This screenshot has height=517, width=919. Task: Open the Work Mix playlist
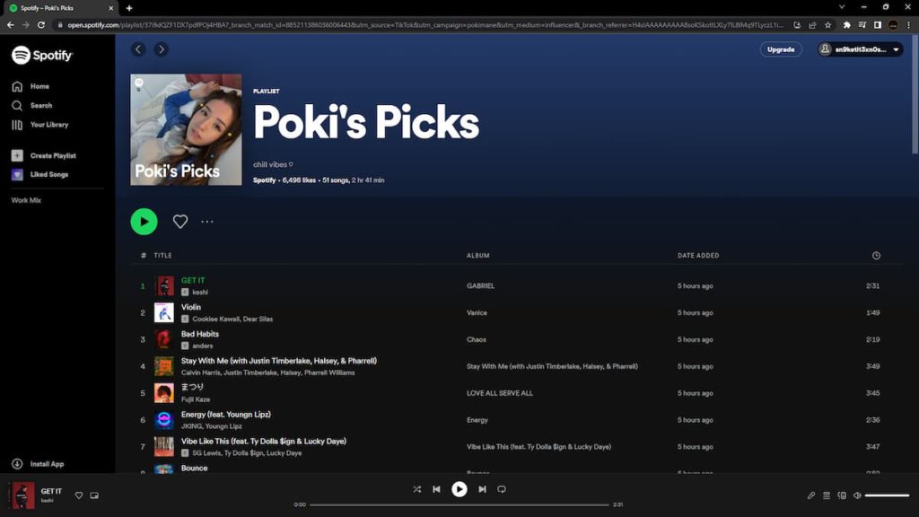click(x=25, y=199)
